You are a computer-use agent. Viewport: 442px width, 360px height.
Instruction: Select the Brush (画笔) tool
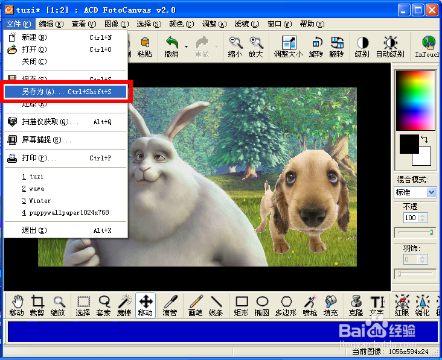[x=196, y=306]
